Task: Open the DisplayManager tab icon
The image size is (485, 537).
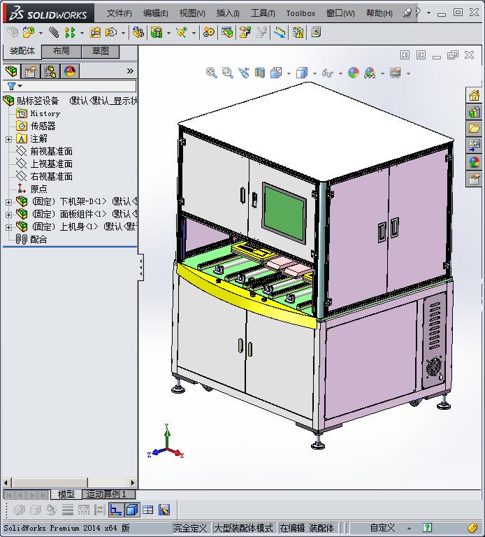Action: (70, 71)
